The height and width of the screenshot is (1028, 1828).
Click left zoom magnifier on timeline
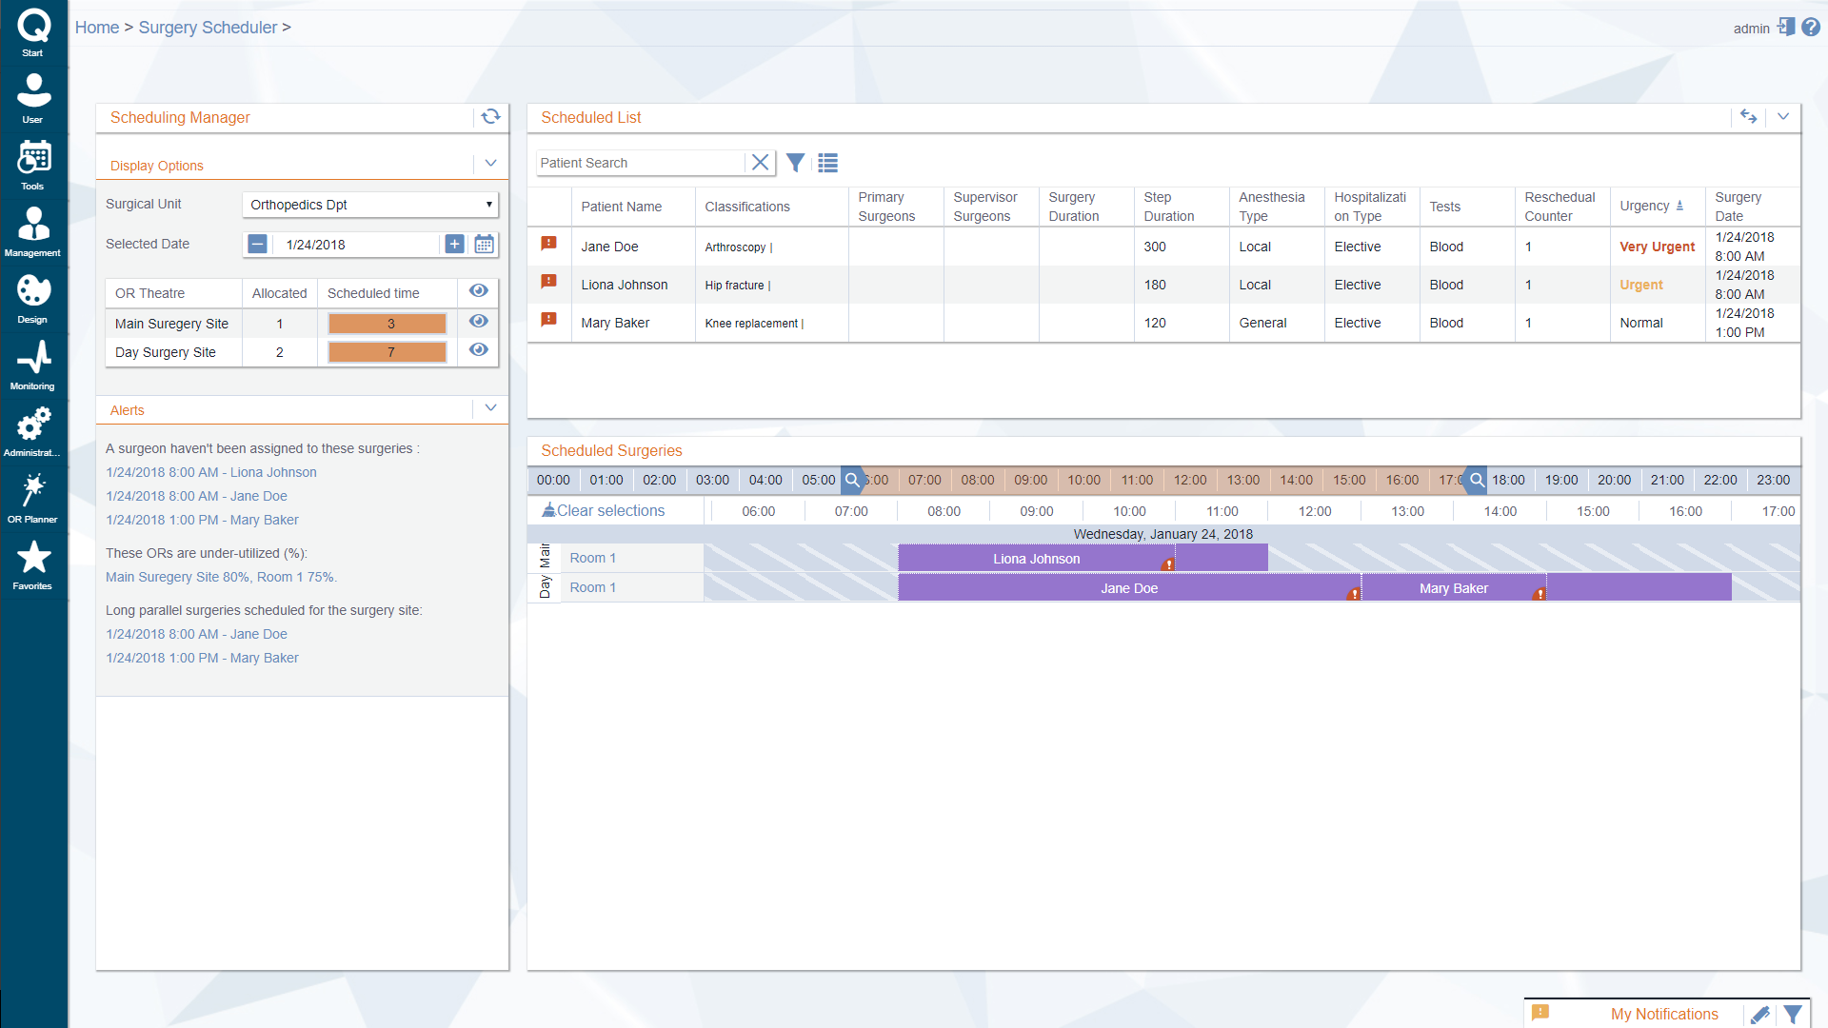[x=852, y=480]
